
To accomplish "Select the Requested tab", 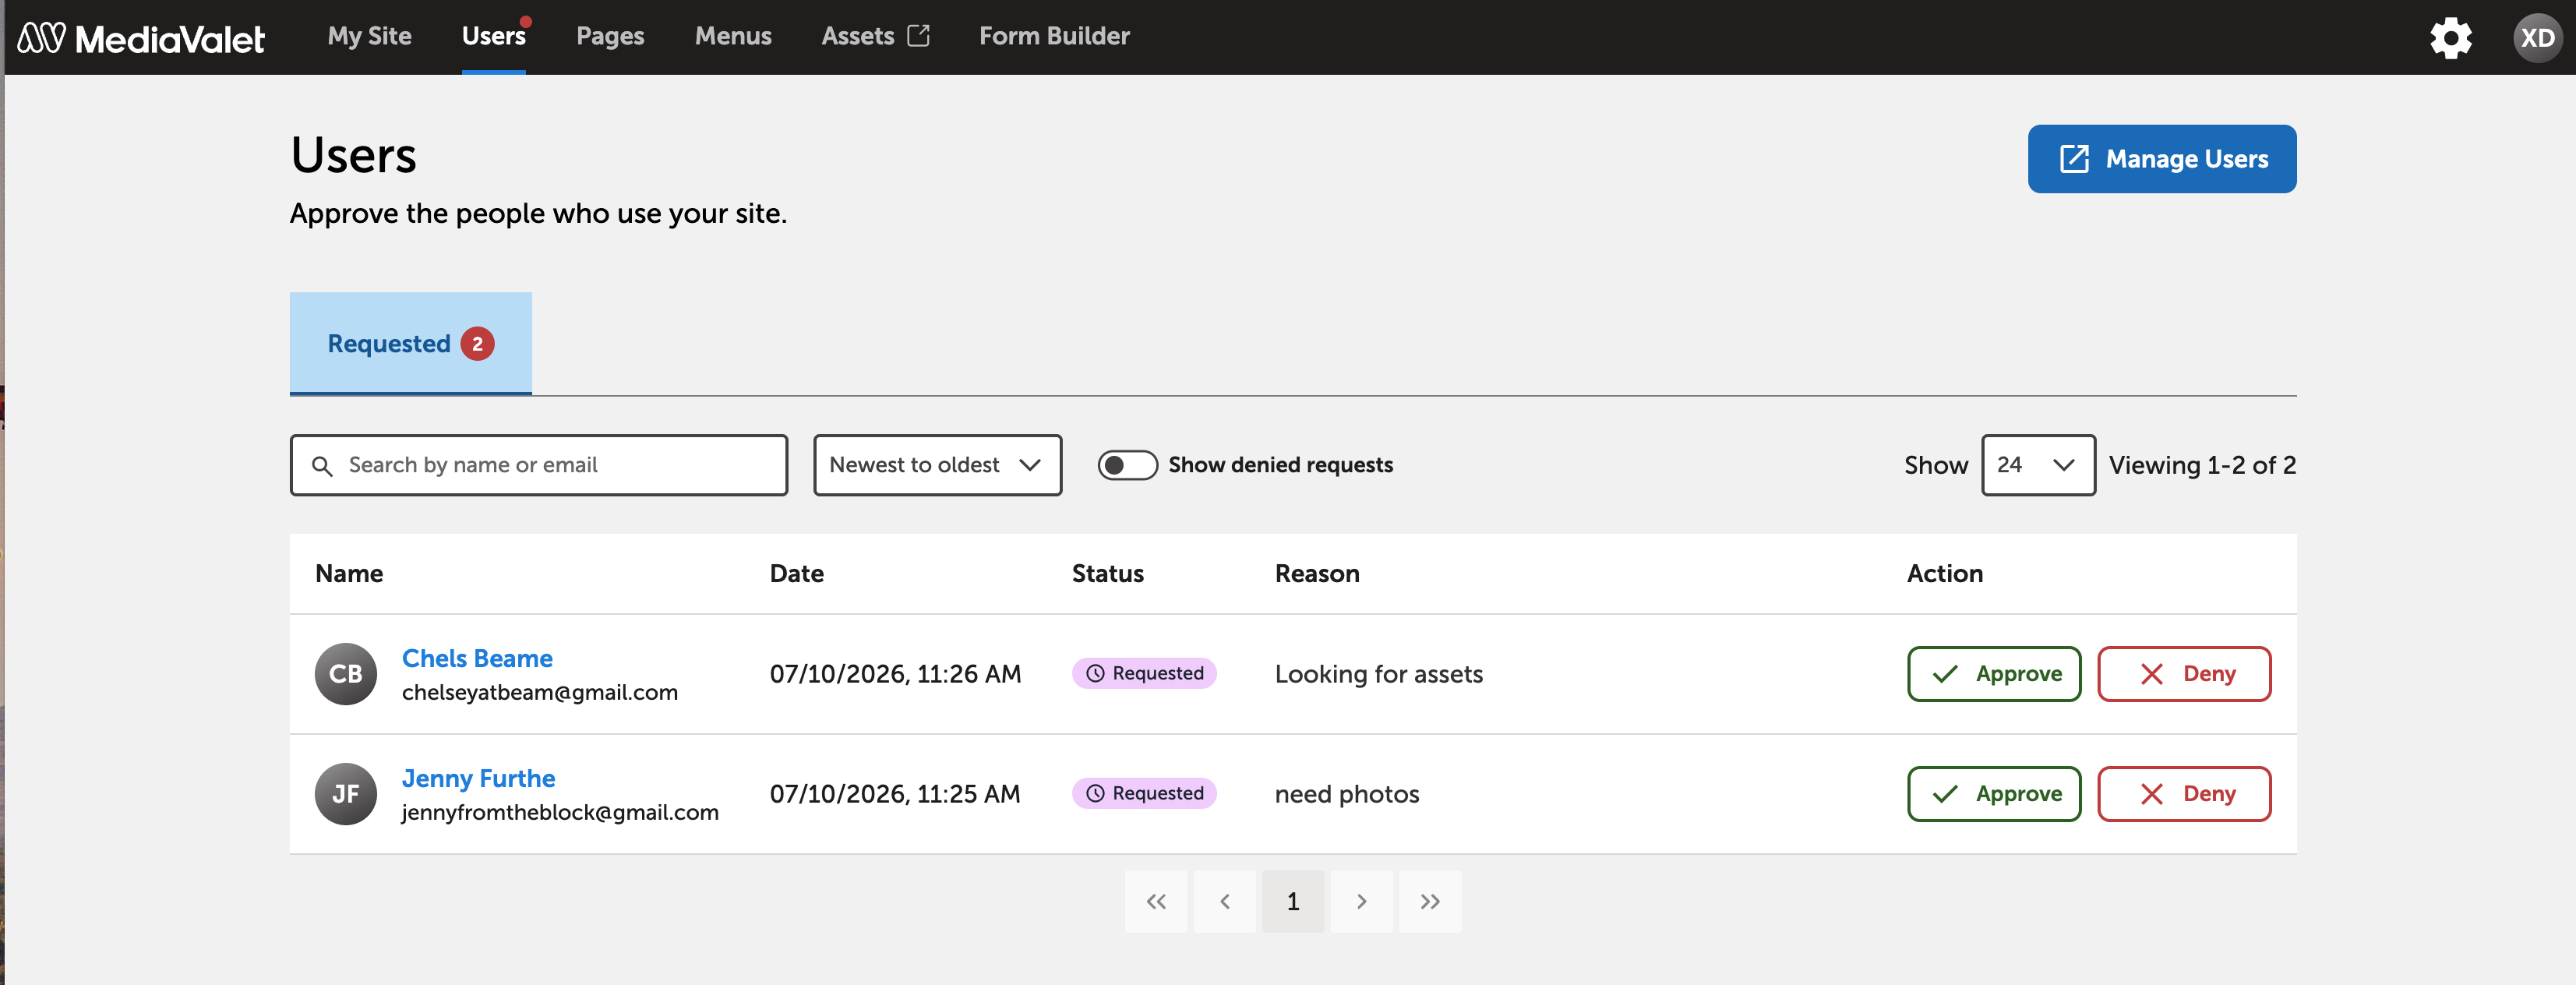I will click(x=410, y=343).
